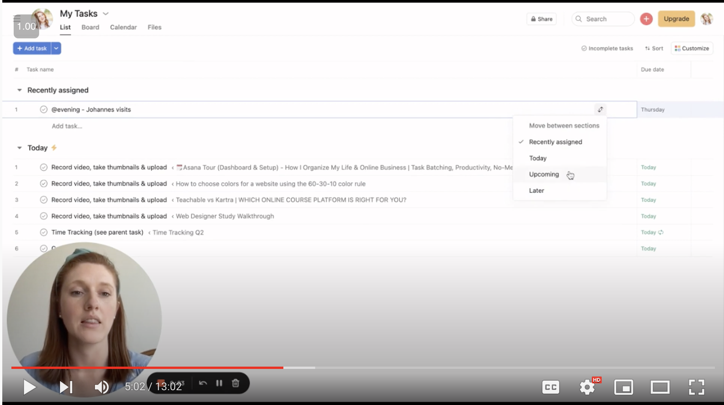The height and width of the screenshot is (405, 724).
Task: Click the Thursday due date cell
Action: pyautogui.click(x=664, y=109)
